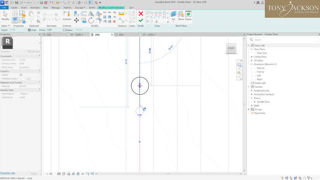Open the work plane Viewer

click(x=188, y=16)
